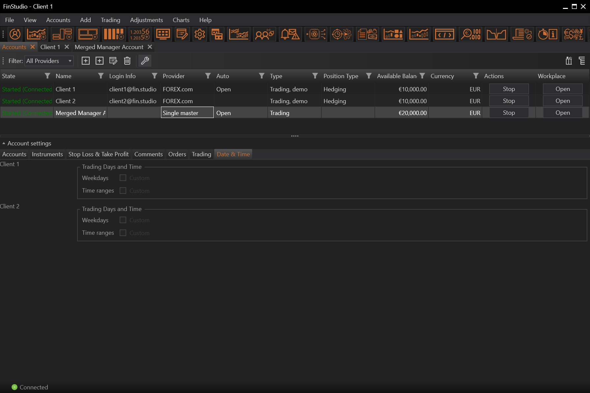
Task: Open workplace for Merged Manager Account
Action: [562, 113]
